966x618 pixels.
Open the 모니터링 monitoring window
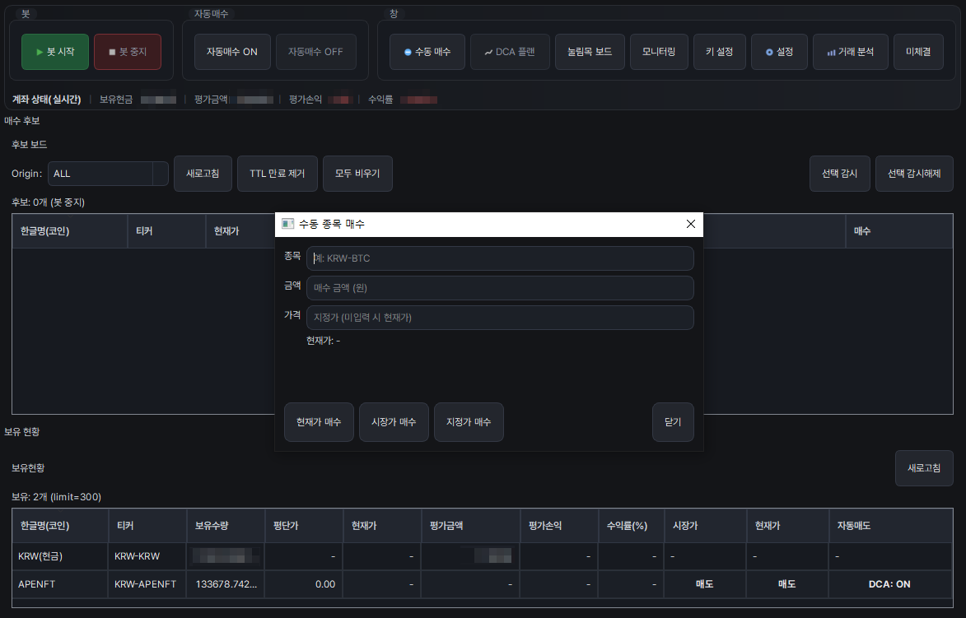(x=658, y=50)
